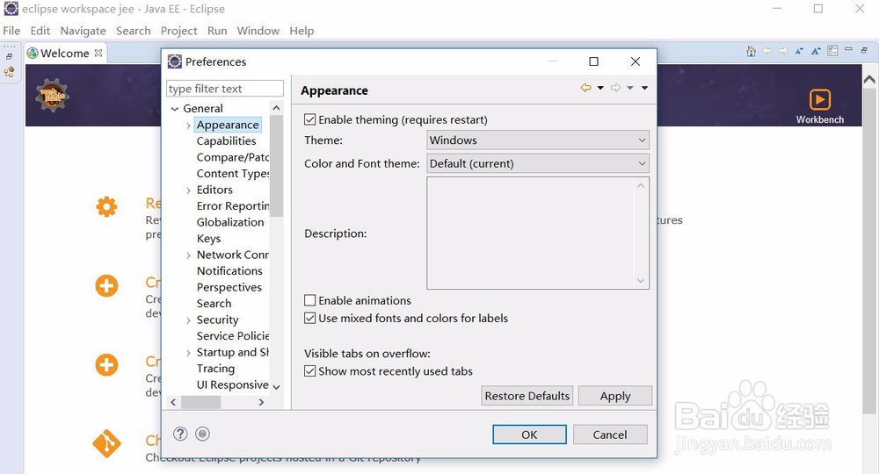Viewport: 879px width, 474px height.
Task: Open Welcome page customize icon
Action: click(x=833, y=51)
